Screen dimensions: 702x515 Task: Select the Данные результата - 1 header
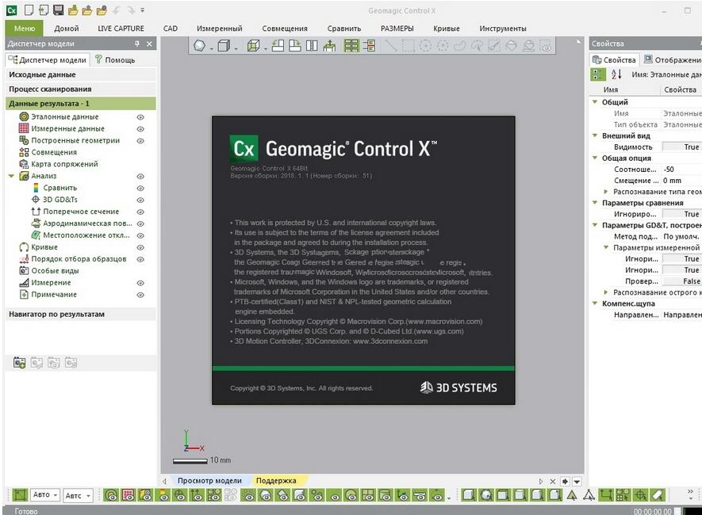pyautogui.click(x=81, y=103)
